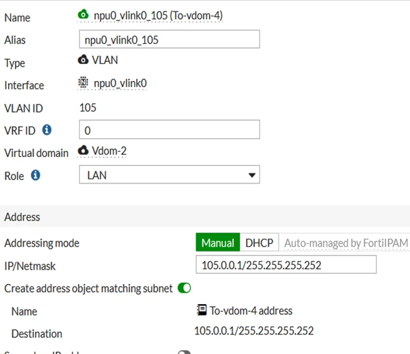The image size is (410, 354).
Task: Open the npu0_vlink0 parent interface link
Action: [x=120, y=84]
